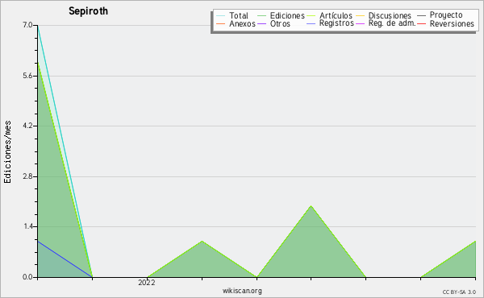Image resolution: width=484 pixels, height=298 pixels.
Task: Click the 2.8 y-axis value
Action: [x=27, y=176]
